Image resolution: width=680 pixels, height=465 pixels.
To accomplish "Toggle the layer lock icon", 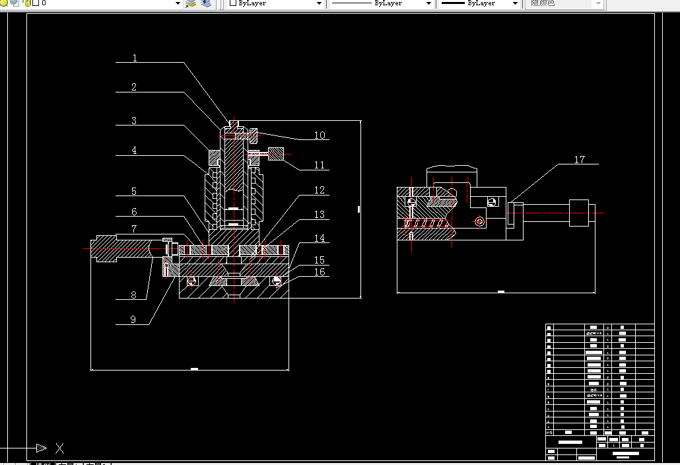I will (x=27, y=3).
